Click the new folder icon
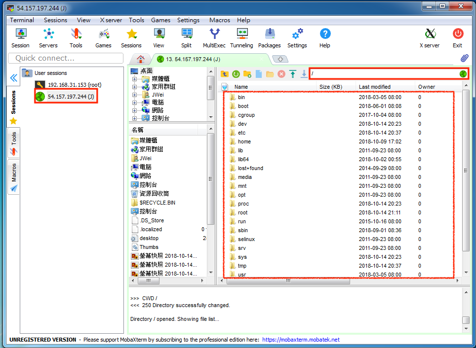 [x=247, y=74]
